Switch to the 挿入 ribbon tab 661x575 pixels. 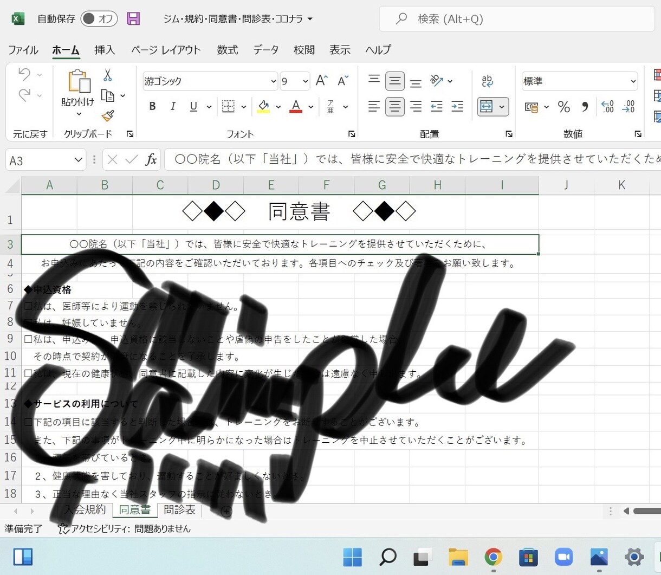tap(105, 50)
